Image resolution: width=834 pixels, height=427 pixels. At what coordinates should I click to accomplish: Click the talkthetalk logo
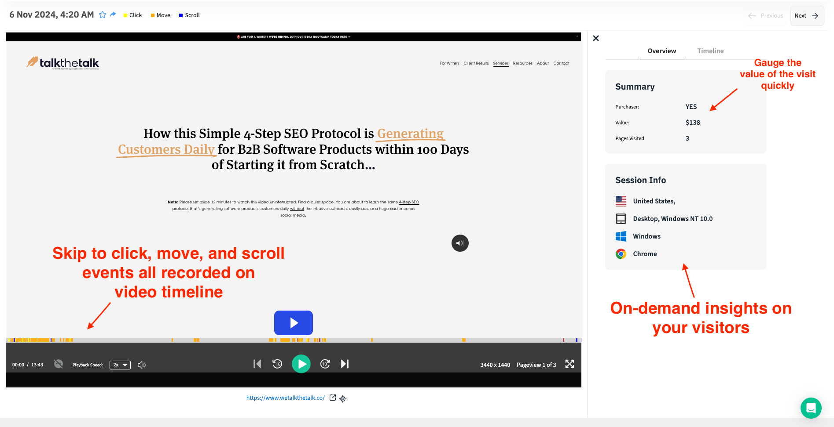[62, 63]
